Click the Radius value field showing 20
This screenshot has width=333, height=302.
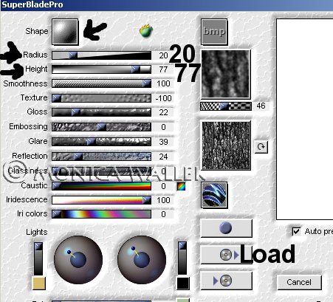163,55
